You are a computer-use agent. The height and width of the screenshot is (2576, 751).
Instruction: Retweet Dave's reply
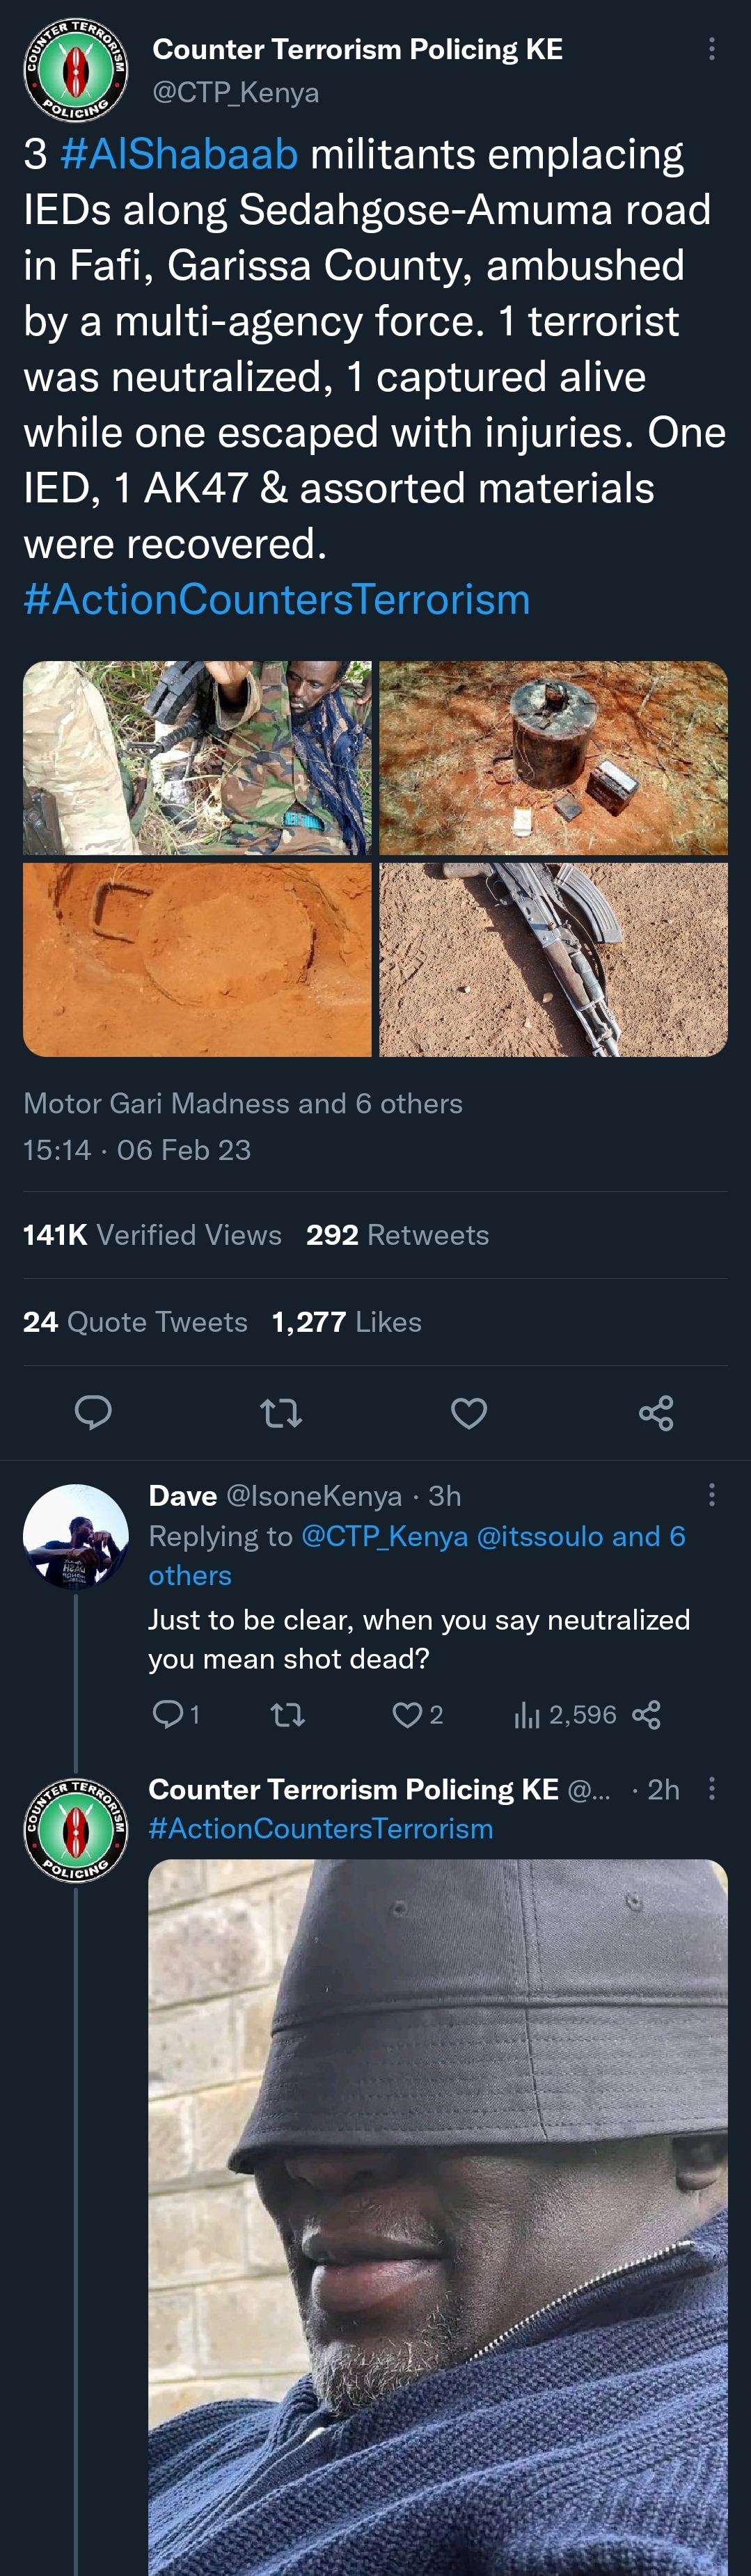click(x=288, y=1715)
